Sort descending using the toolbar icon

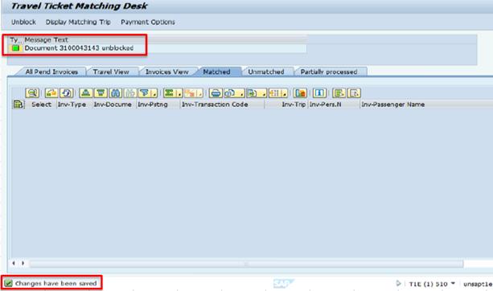coord(101,93)
